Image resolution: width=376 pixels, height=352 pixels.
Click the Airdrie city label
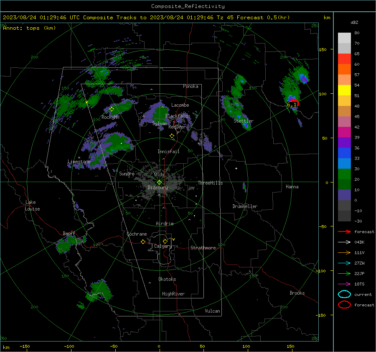click(165, 224)
